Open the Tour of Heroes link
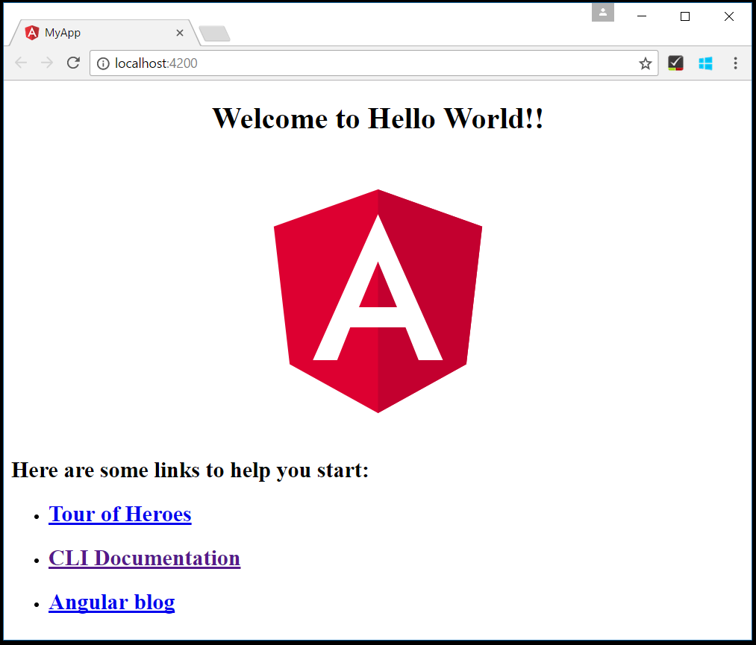 pos(119,514)
